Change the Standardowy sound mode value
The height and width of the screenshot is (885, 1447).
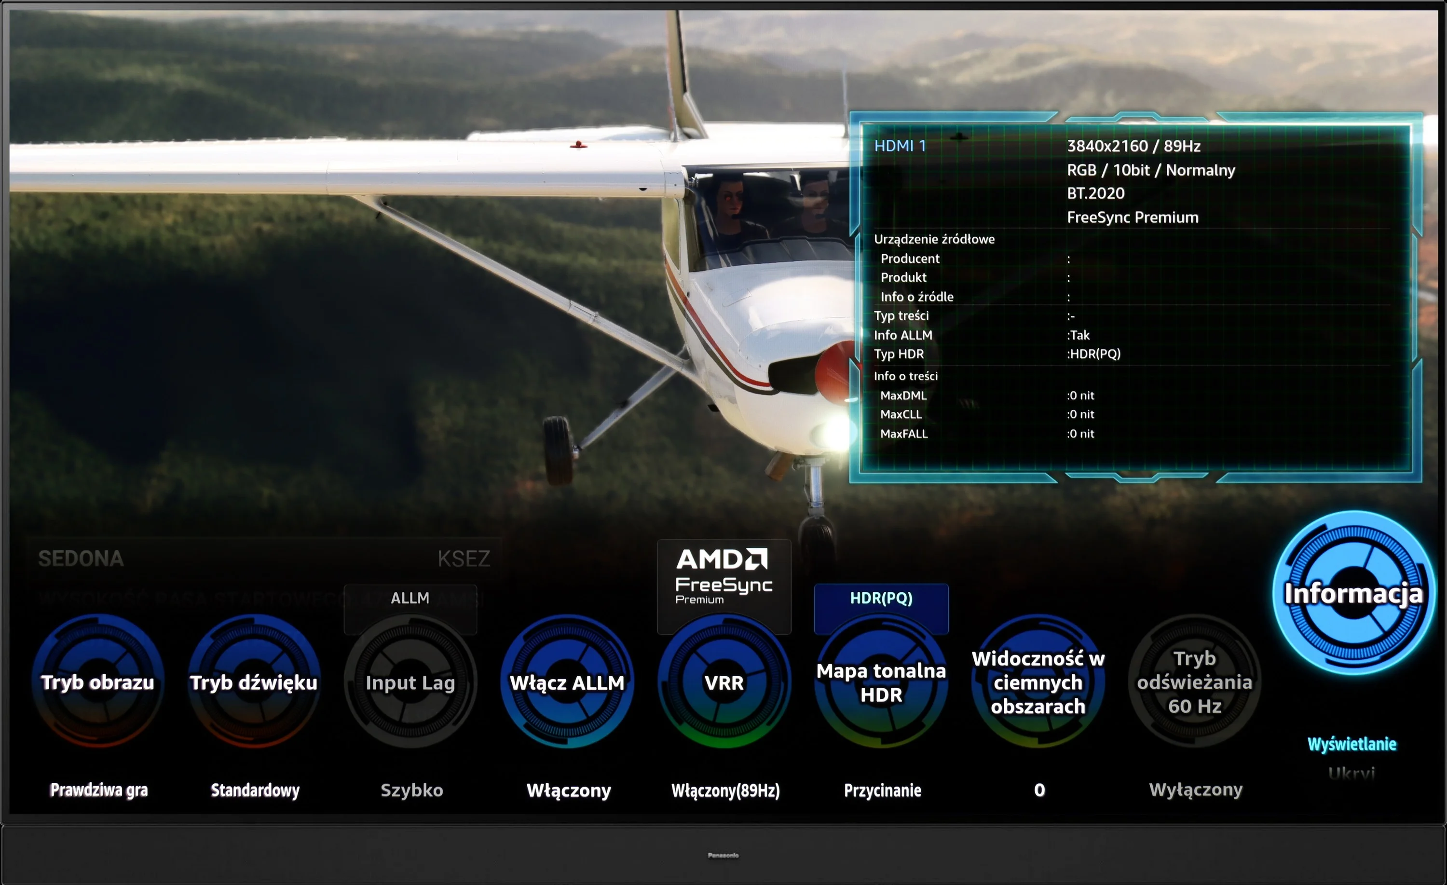(x=255, y=790)
